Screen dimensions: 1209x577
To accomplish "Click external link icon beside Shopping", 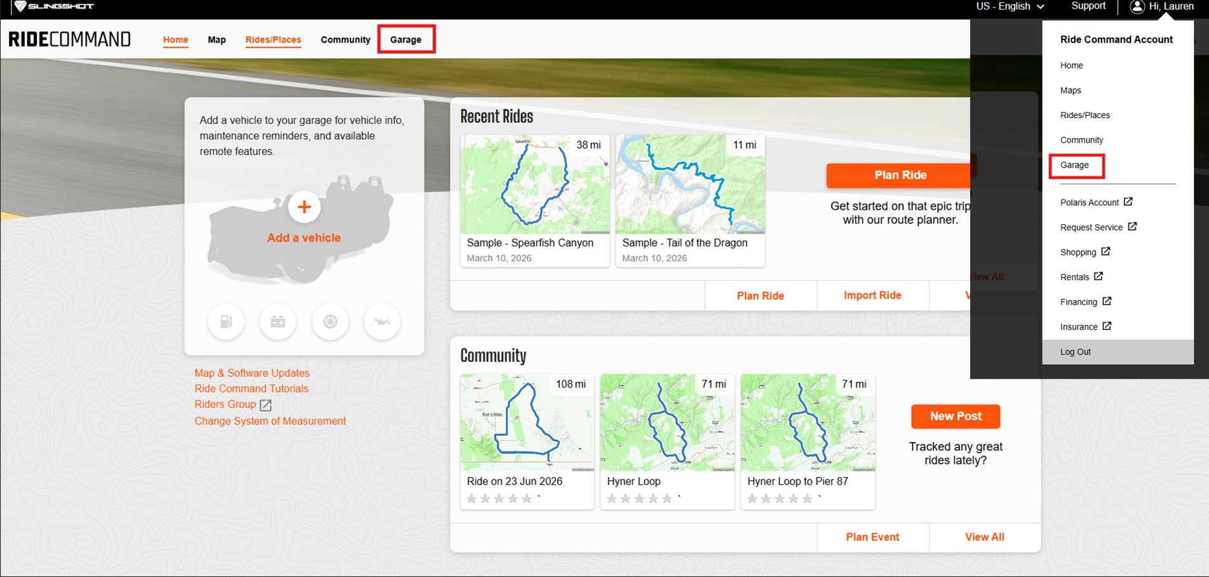I will [x=1105, y=251].
